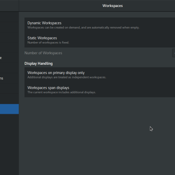Click the Number of Workspaces label

pyautogui.click(x=43, y=53)
